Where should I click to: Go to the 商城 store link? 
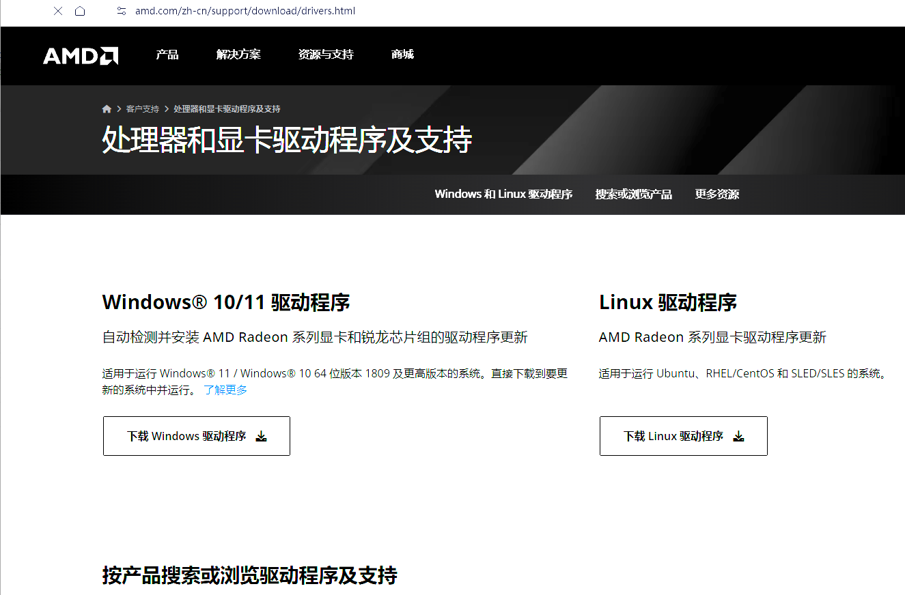click(402, 55)
